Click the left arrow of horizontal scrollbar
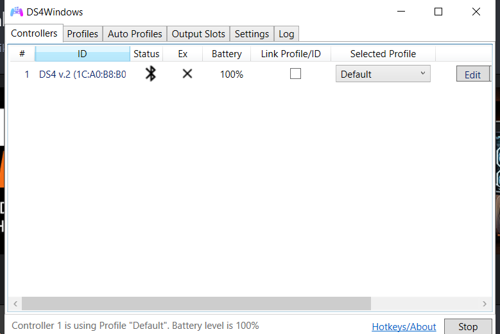The height and width of the screenshot is (334, 500). [x=15, y=304]
